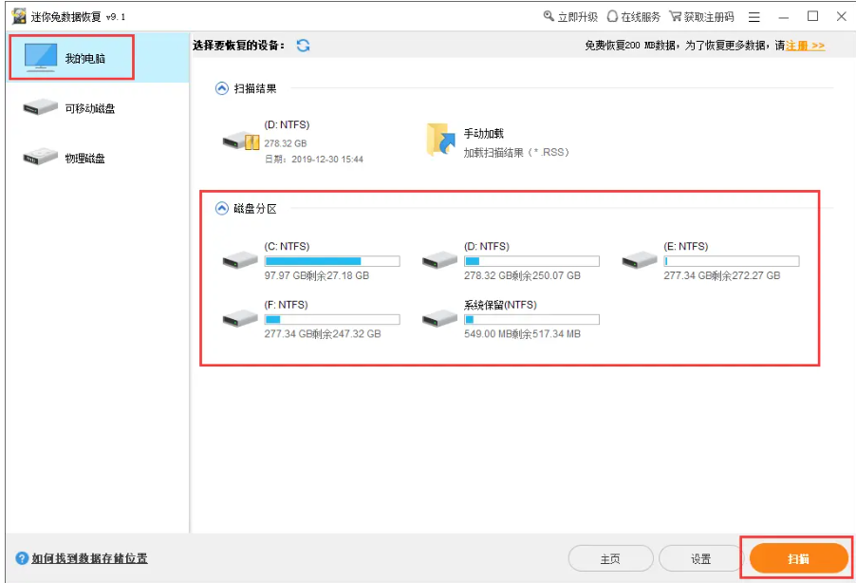This screenshot has width=856, height=583.
Task: Click the blue help question mark icon
Action: (22, 558)
